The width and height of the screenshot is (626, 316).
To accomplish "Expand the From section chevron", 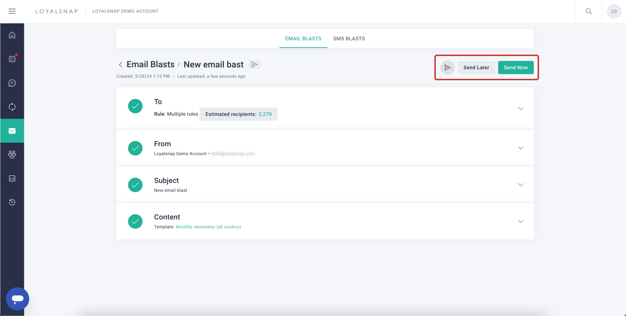I will click(521, 148).
